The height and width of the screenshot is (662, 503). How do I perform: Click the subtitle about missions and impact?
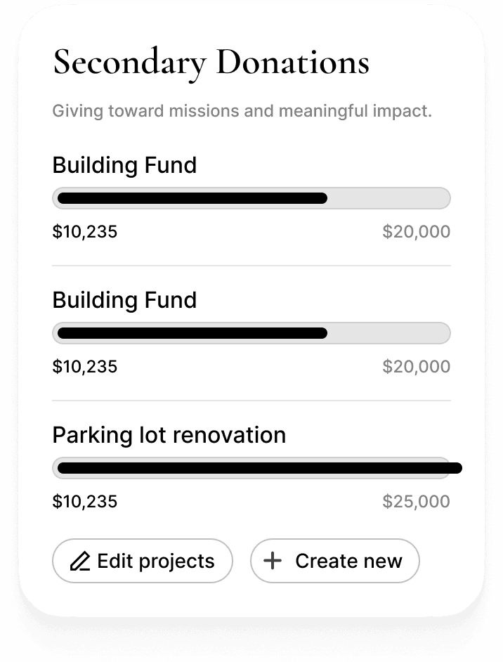tap(242, 111)
